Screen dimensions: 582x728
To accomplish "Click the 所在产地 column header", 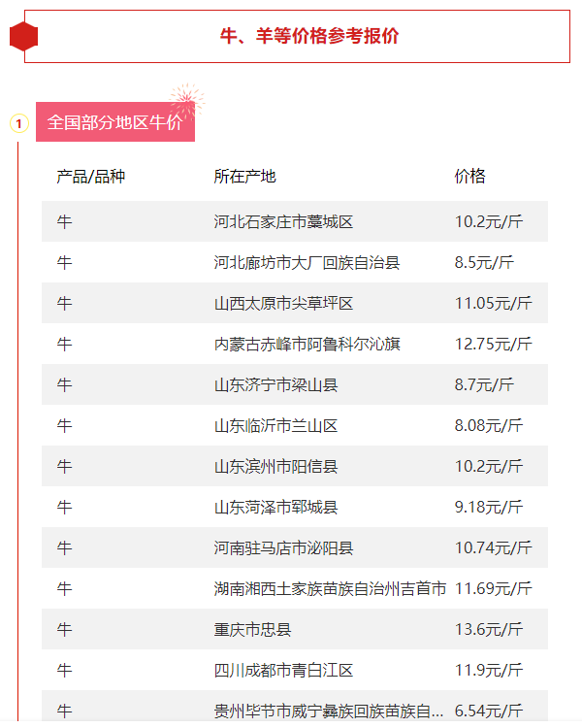I will (244, 177).
